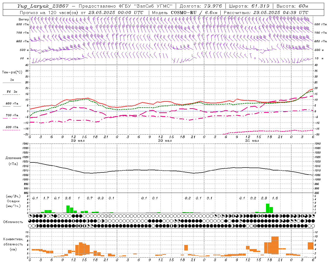Click the 700 гПа temperature legend entry
The image size is (328, 262).
pos(12,115)
